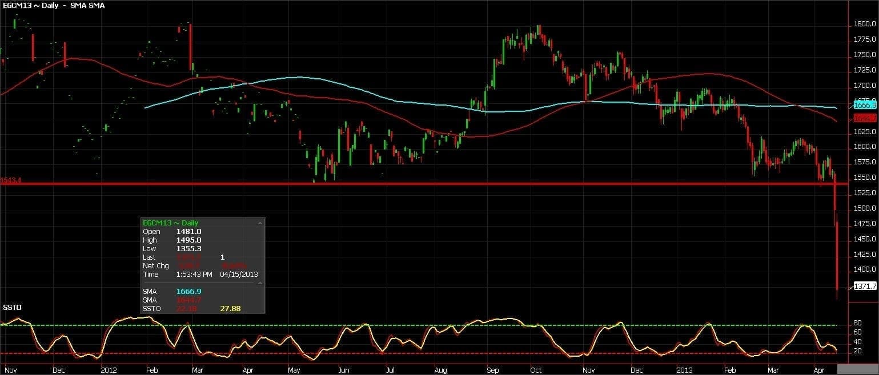The width and height of the screenshot is (879, 375).
Task: Click the yellow SSTO value 27.88
Action: (230, 309)
